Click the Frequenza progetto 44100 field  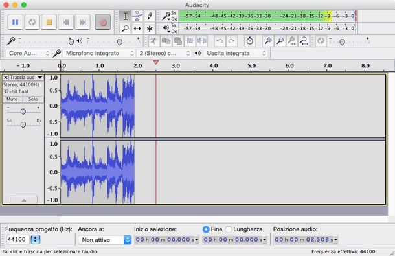[x=17, y=239]
